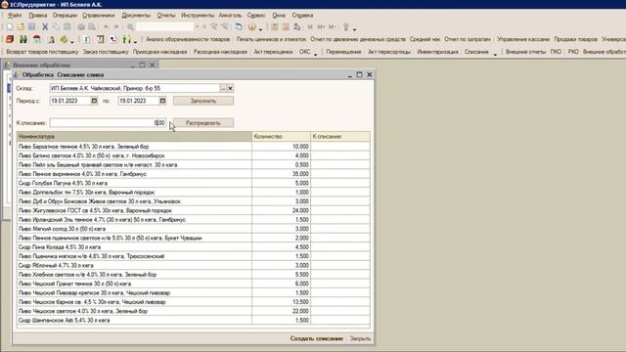Click the Open file folder icon
Screen dimensions: 626x352
(21, 27)
